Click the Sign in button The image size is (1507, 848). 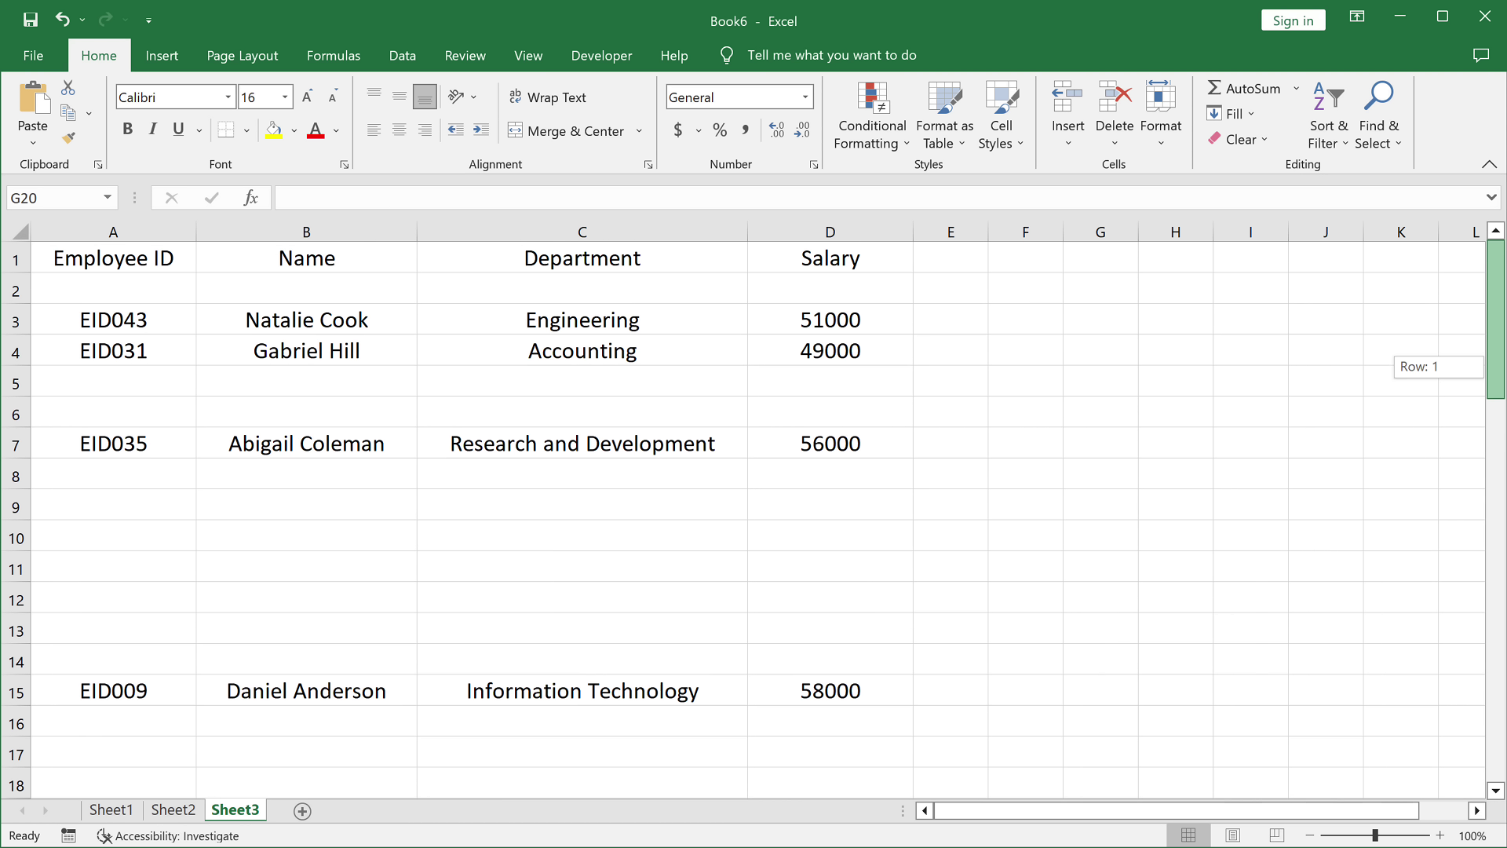[x=1292, y=20]
